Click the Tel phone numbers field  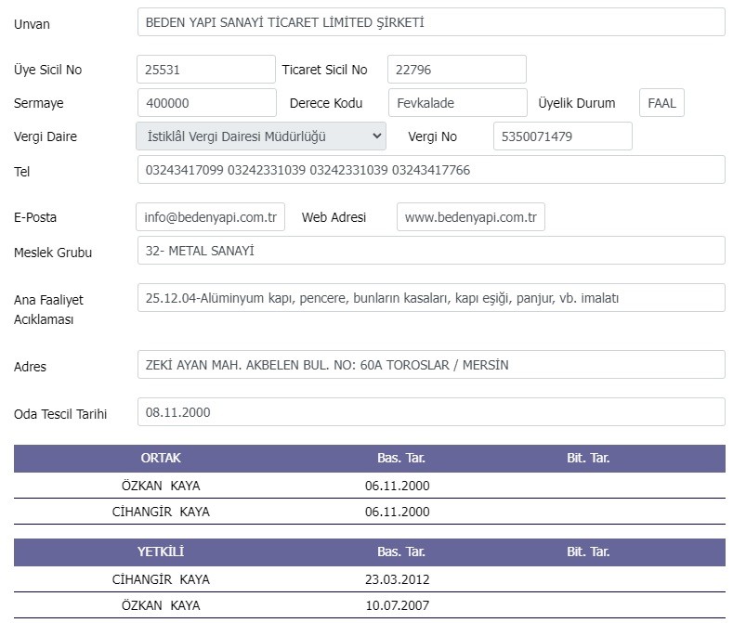[431, 170]
